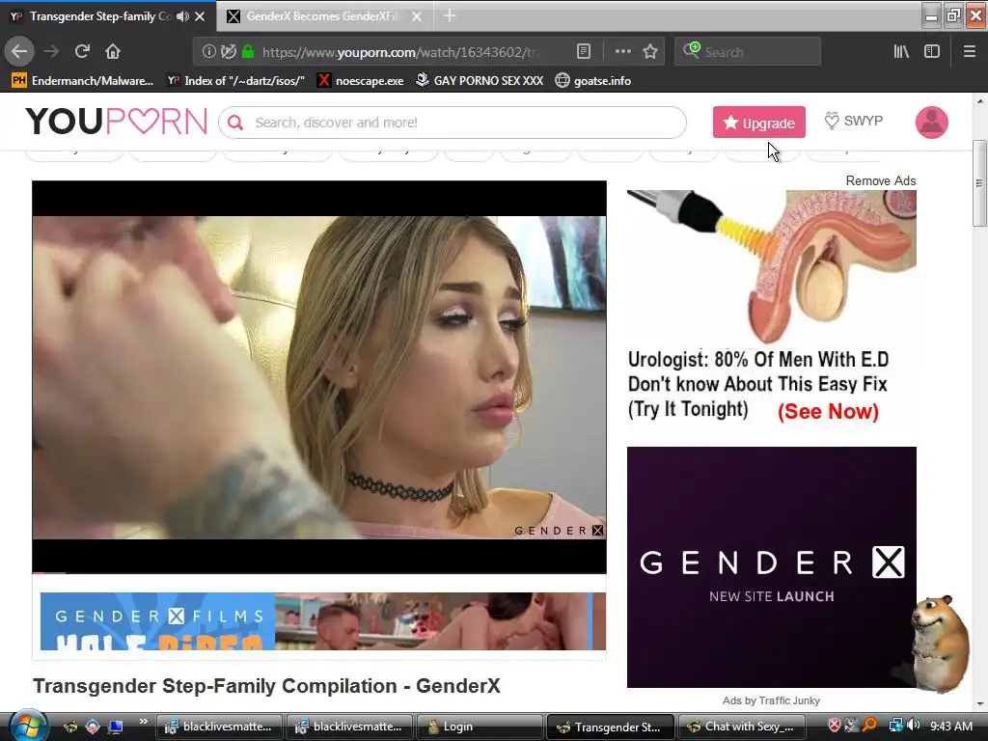Click the hamster desktop mascot
Screen dimensions: 988x741
[x=939, y=643]
